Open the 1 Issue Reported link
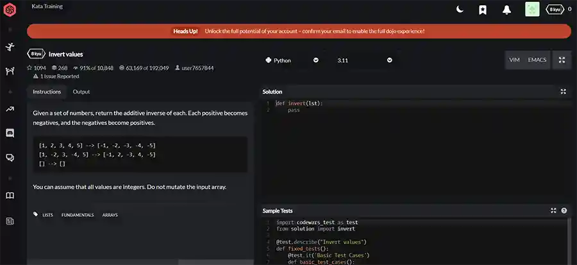577x265 pixels. [56, 76]
